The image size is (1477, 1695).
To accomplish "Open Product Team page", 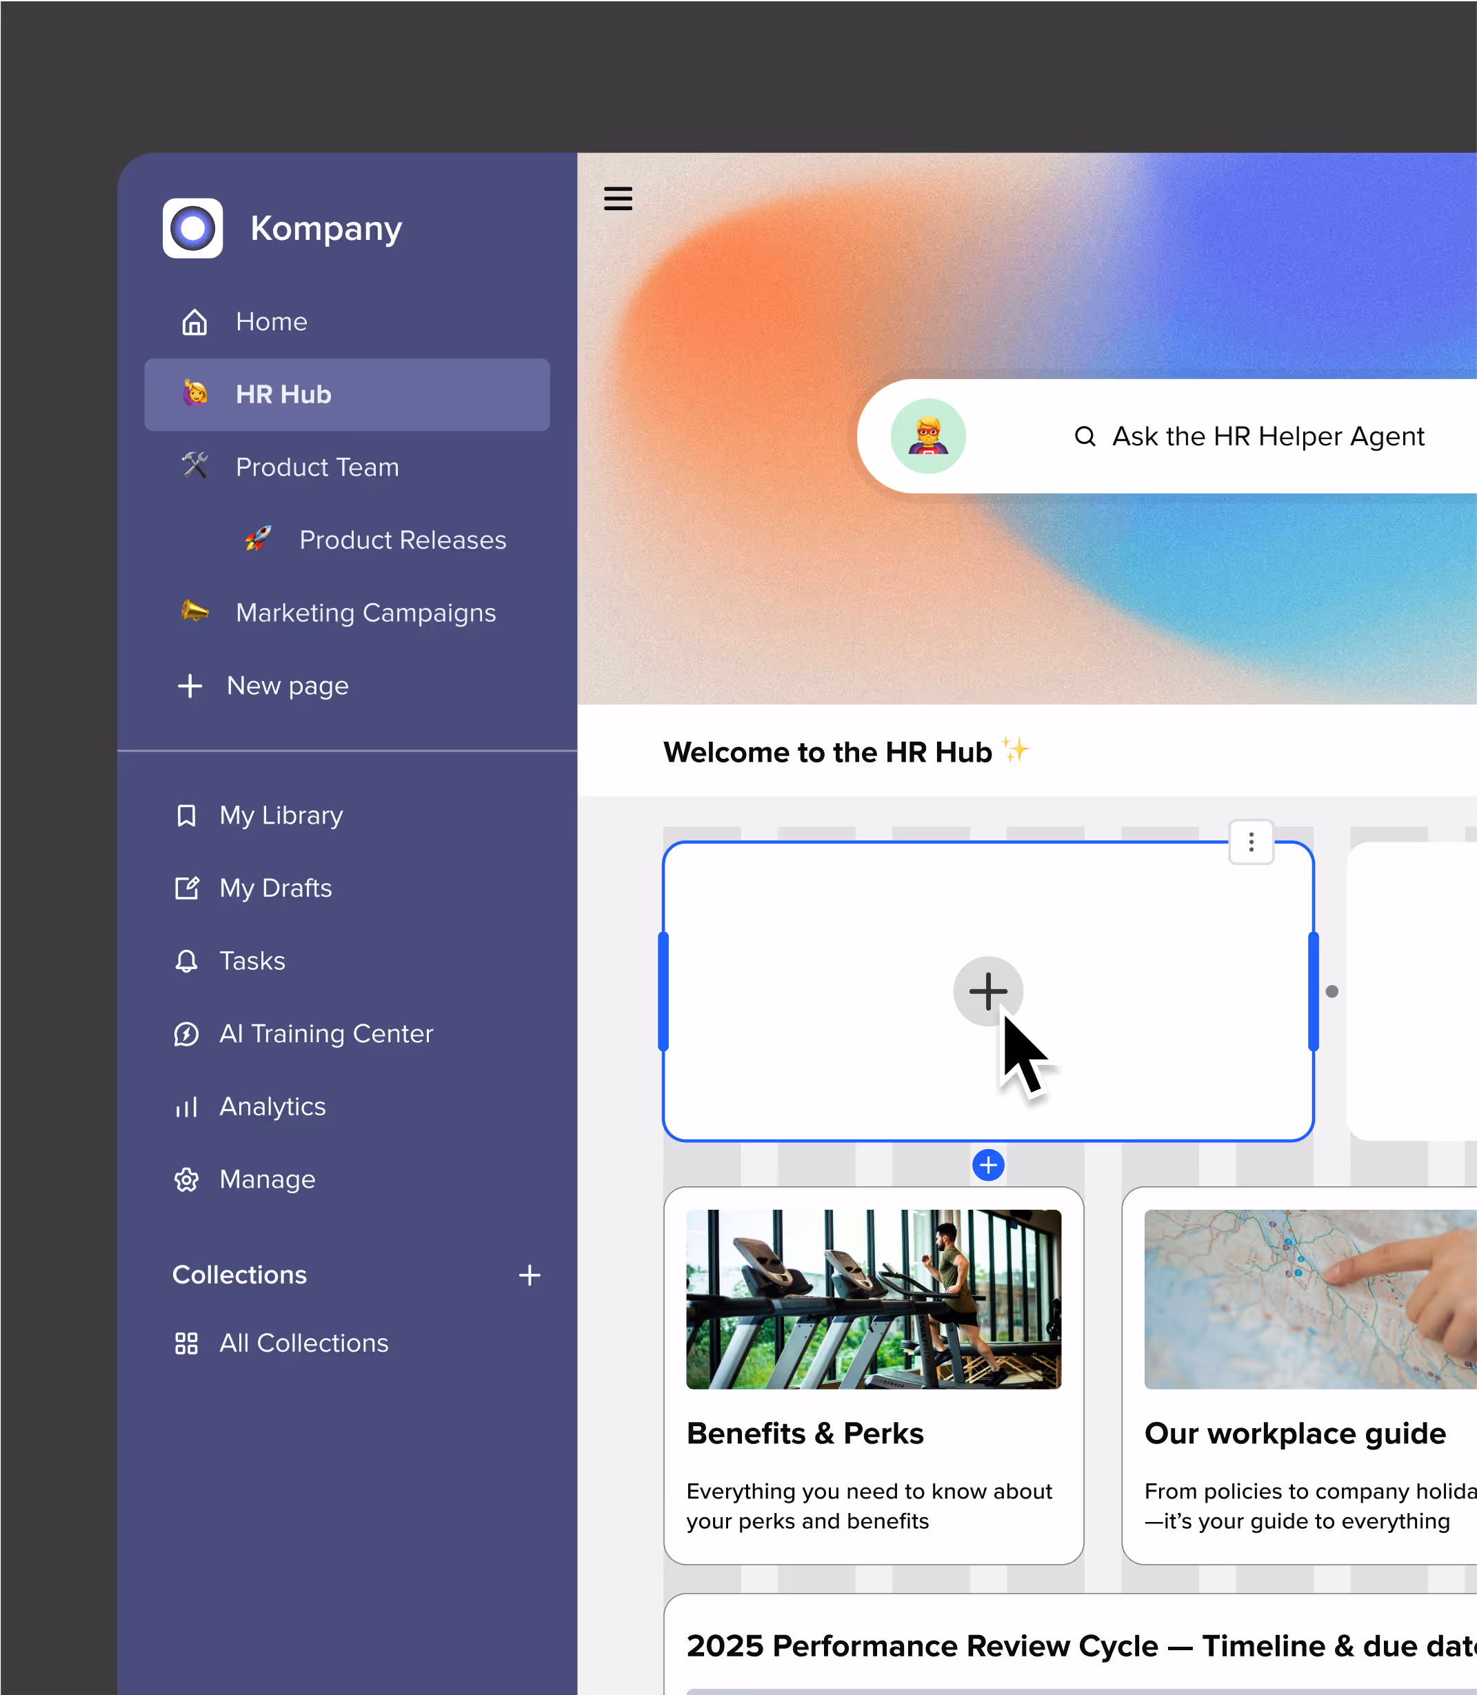I will (316, 467).
